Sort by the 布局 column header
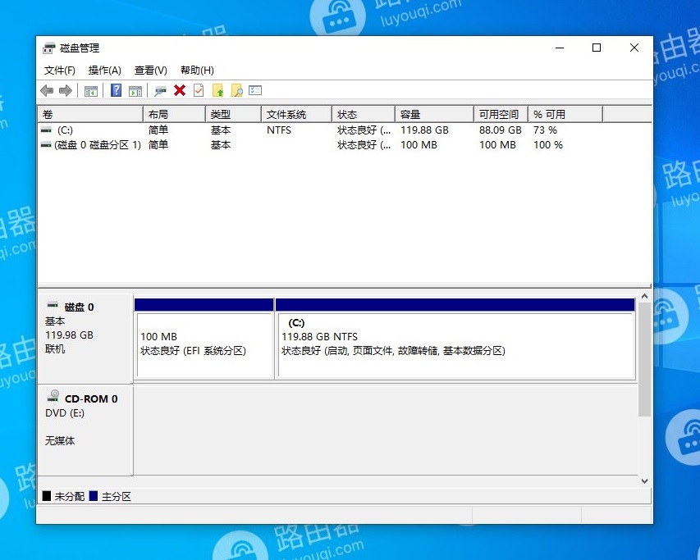The width and height of the screenshot is (700, 560). point(175,115)
